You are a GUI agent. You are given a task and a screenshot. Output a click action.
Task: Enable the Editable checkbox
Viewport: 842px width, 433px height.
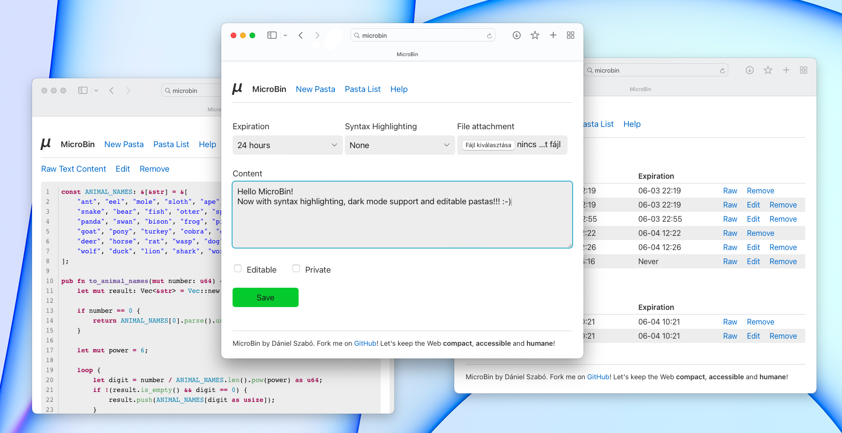point(238,268)
